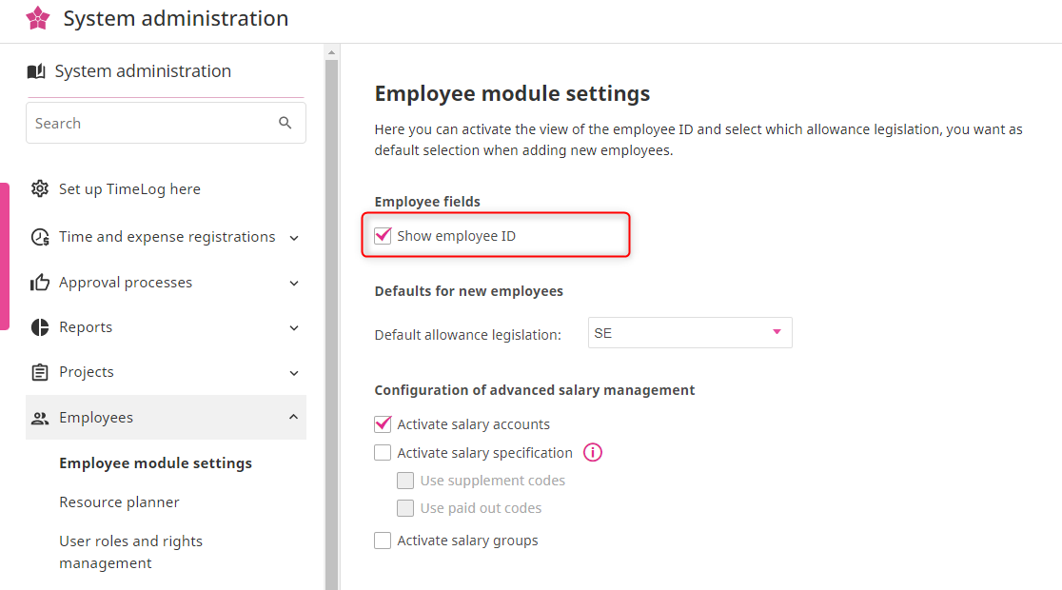Screen dimensions: 1062x590
Task: Disable the Activate salary accounts checkbox
Action: (383, 424)
